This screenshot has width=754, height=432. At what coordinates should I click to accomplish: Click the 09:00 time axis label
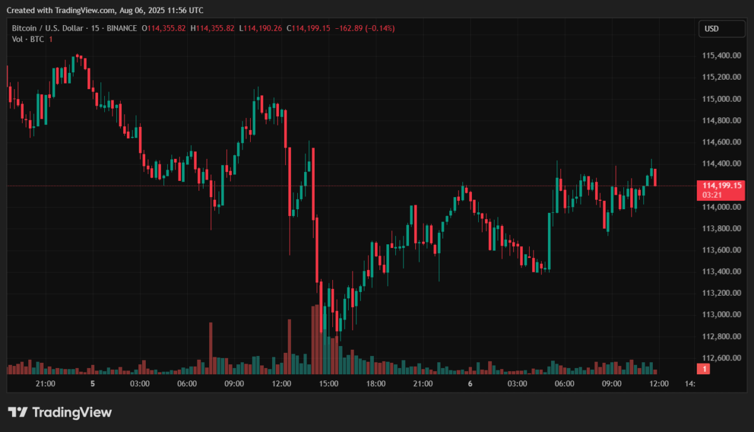[234, 383]
